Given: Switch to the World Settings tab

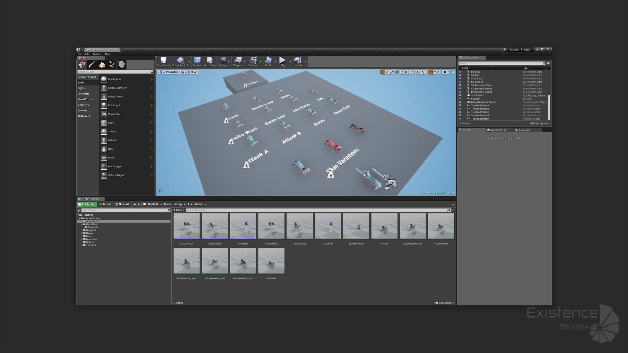Looking at the screenshot, I should coord(498,130).
